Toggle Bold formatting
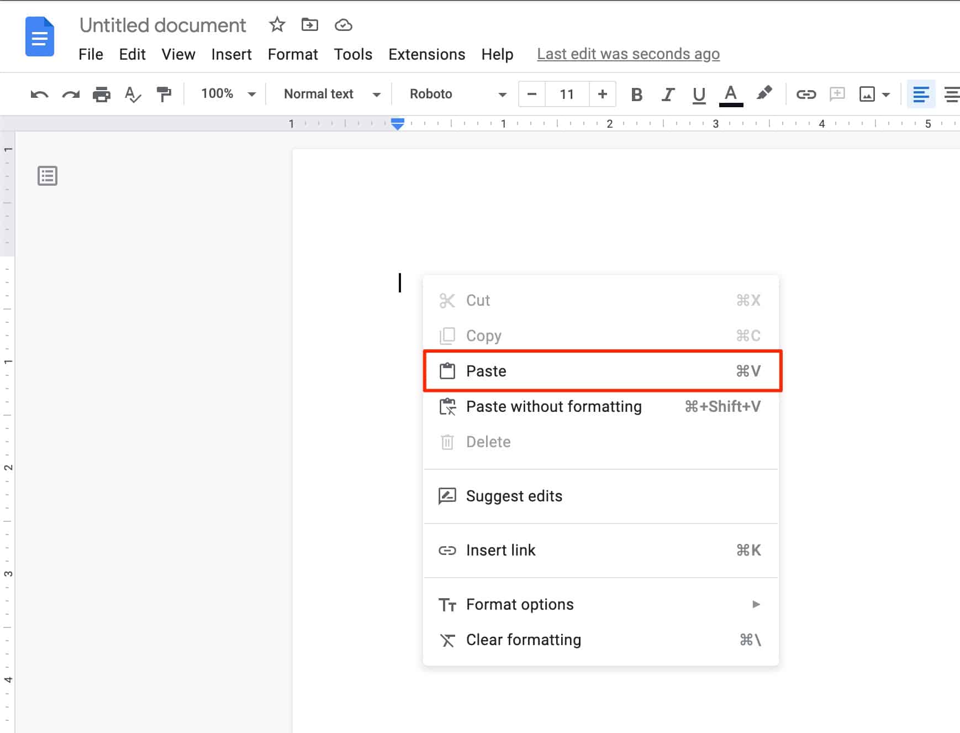Screen dimensions: 960x733 636,95
